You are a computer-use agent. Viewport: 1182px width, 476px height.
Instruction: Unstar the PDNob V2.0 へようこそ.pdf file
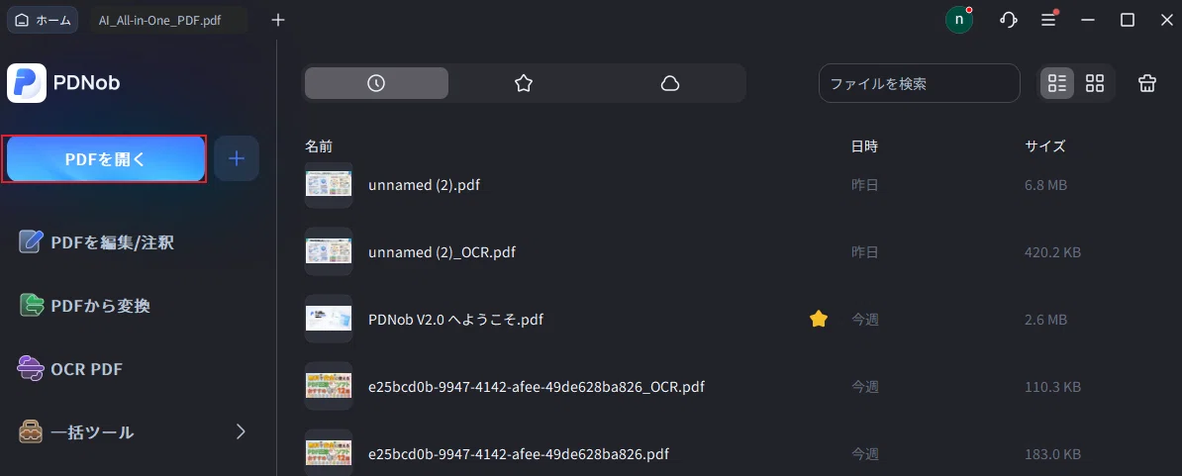coord(819,320)
